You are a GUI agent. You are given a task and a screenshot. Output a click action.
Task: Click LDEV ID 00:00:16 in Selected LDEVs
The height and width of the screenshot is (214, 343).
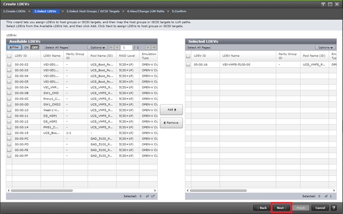(201, 65)
